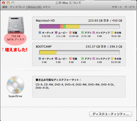Screen dimensions: 137x121
Task: Click the blue オーディオ swatch under BOOTCAMP
Action: [40, 59]
